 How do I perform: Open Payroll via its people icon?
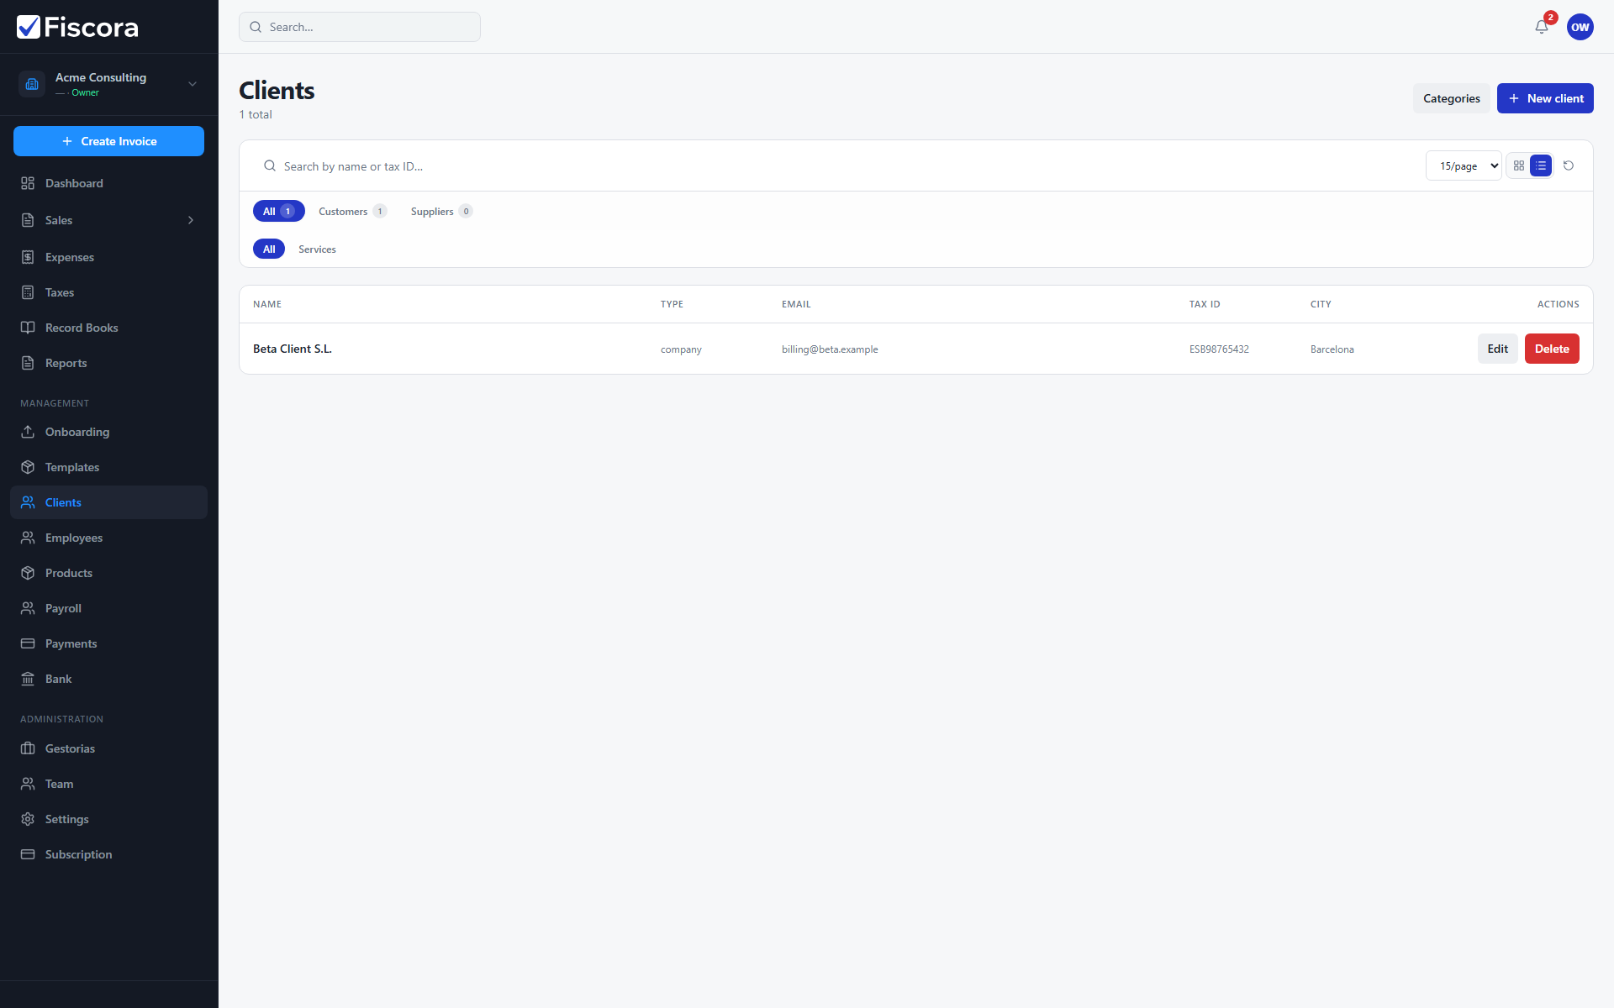28,608
